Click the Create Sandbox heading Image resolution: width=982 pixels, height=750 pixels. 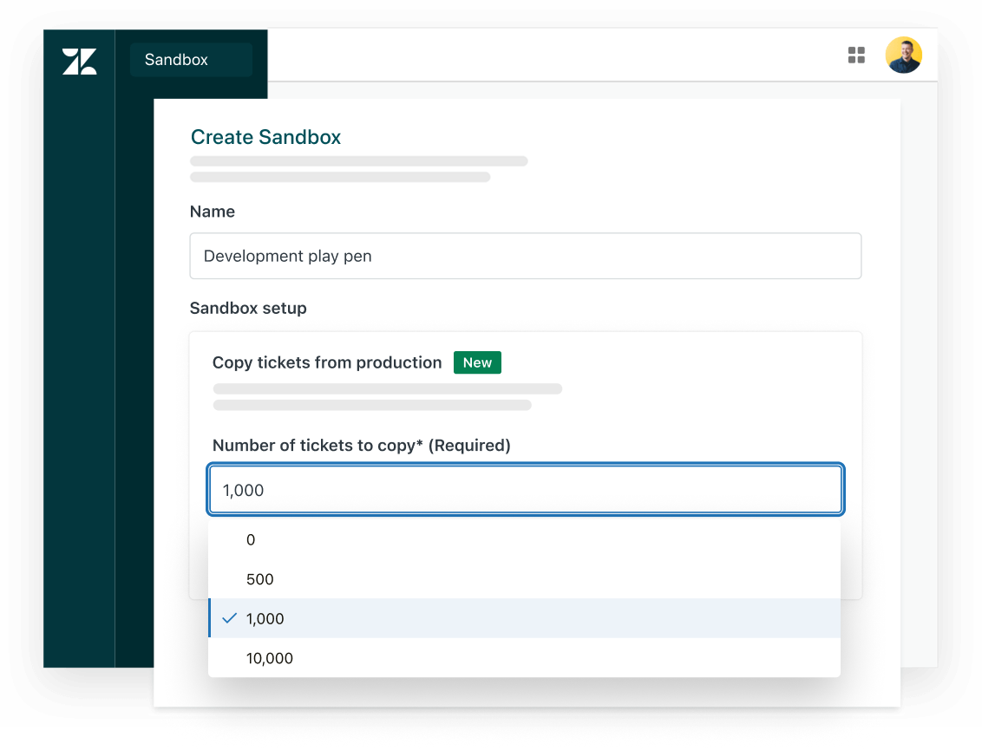pyautogui.click(x=265, y=137)
